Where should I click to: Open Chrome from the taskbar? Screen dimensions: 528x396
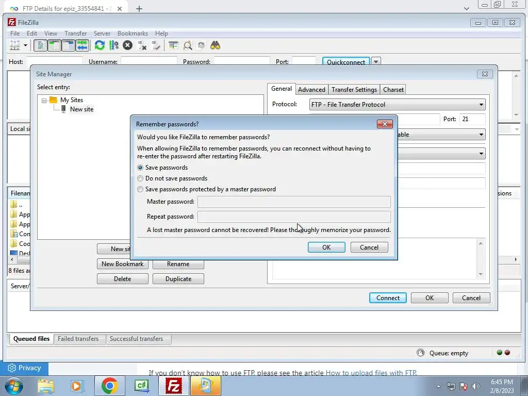pos(109,386)
